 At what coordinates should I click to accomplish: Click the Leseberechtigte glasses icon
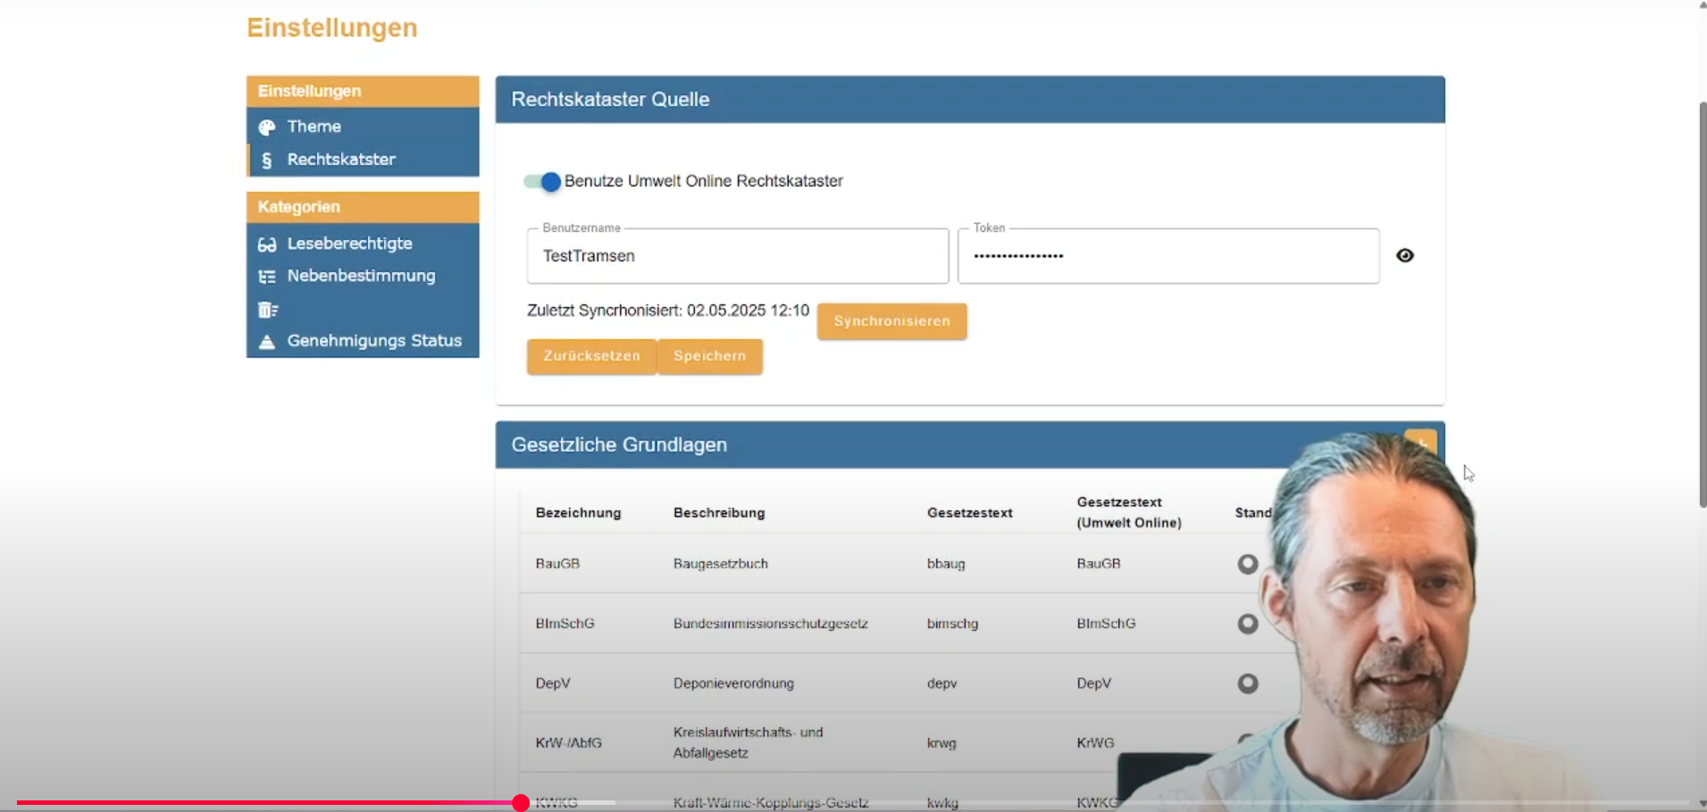tap(266, 244)
